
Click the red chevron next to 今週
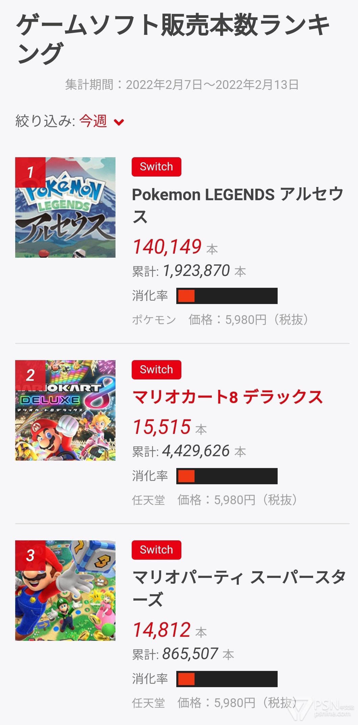click(119, 122)
